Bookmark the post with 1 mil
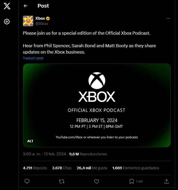Image resolution: width=178 pixels, height=190 pixels. (x=132, y=181)
